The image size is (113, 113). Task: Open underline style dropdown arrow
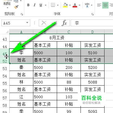tap(45, 5)
